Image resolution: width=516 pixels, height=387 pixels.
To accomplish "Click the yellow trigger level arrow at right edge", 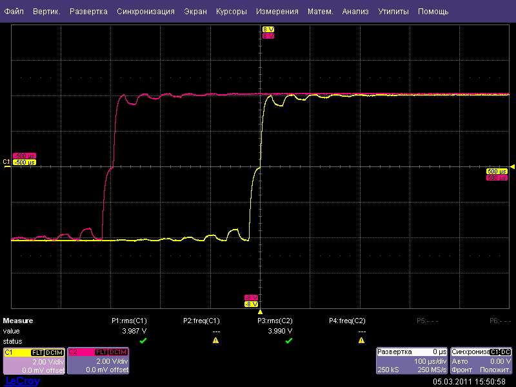I will (x=512, y=166).
